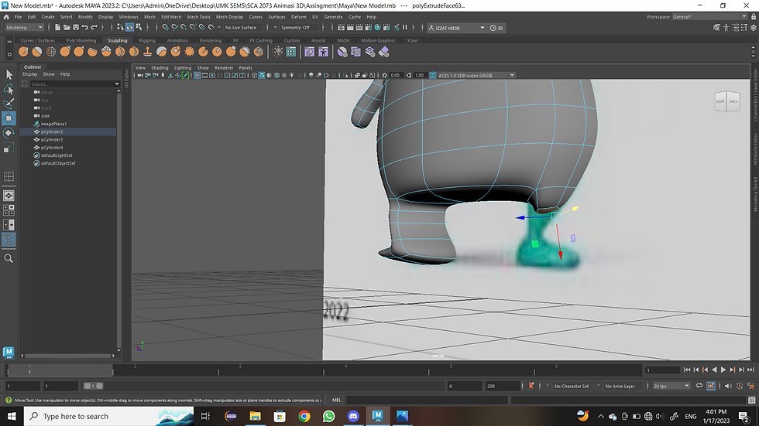
Task: Open a scene with the folder icon
Action: pyautogui.click(x=67, y=28)
